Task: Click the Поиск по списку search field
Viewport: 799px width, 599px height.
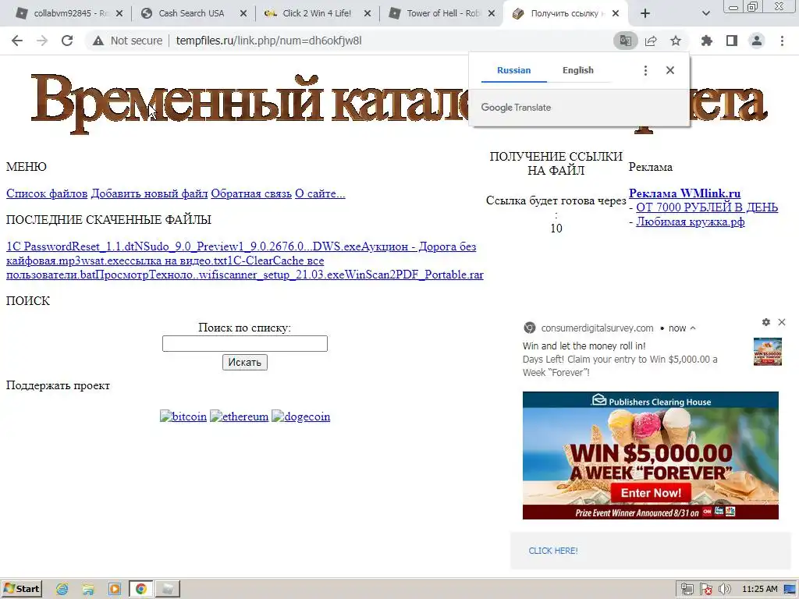Action: (x=244, y=343)
